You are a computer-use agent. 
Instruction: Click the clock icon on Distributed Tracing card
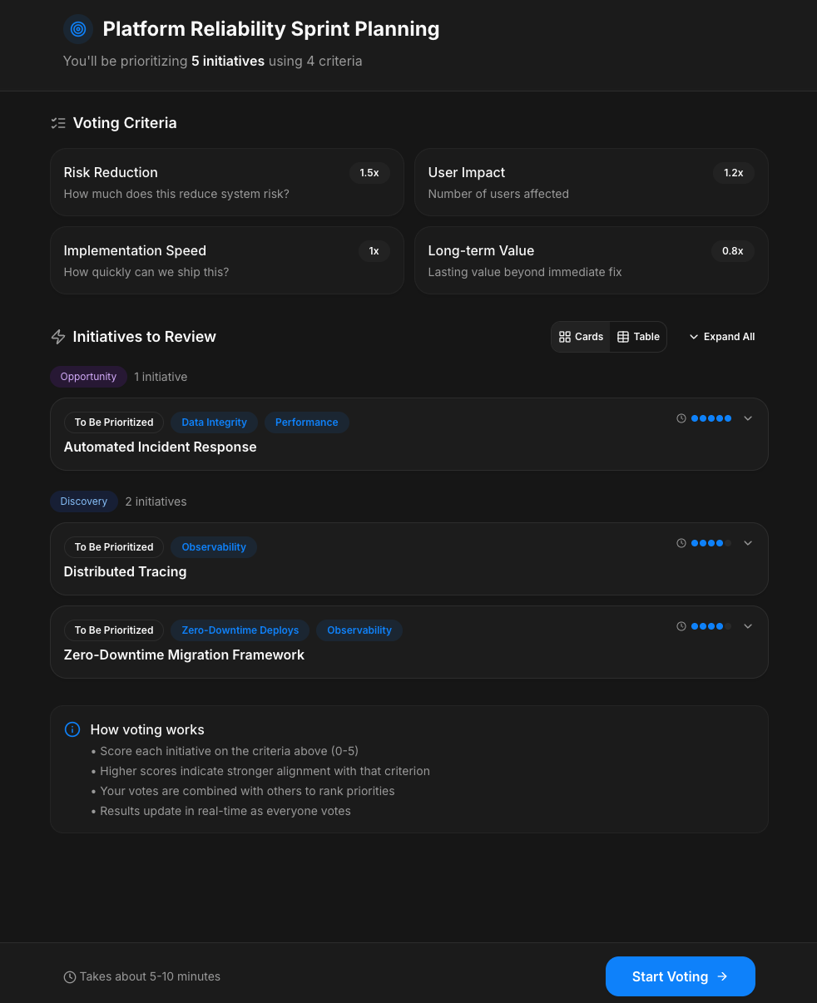tap(681, 543)
